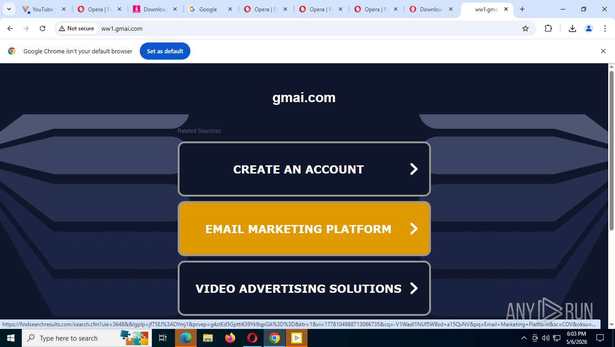
Task: Open Chrome downloads icon
Action: 572,28
